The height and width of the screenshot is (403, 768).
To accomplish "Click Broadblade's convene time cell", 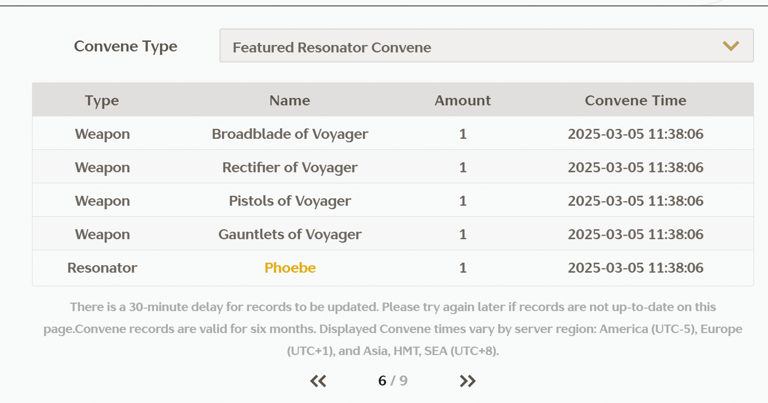I will [635, 134].
